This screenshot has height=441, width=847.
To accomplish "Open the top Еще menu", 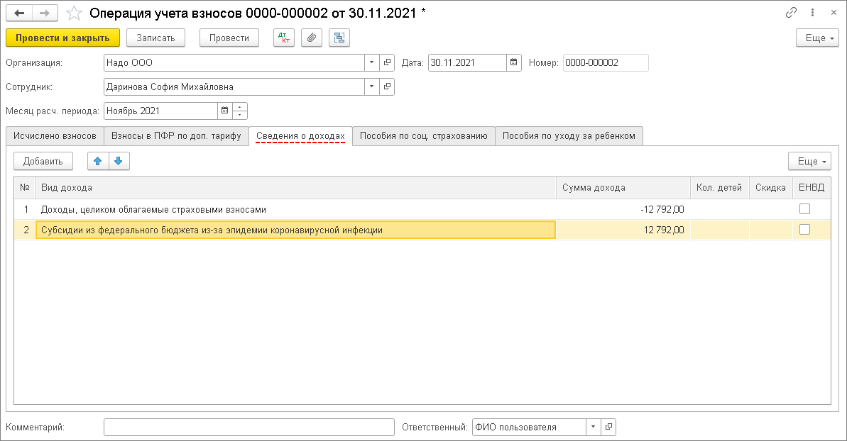I will (817, 38).
